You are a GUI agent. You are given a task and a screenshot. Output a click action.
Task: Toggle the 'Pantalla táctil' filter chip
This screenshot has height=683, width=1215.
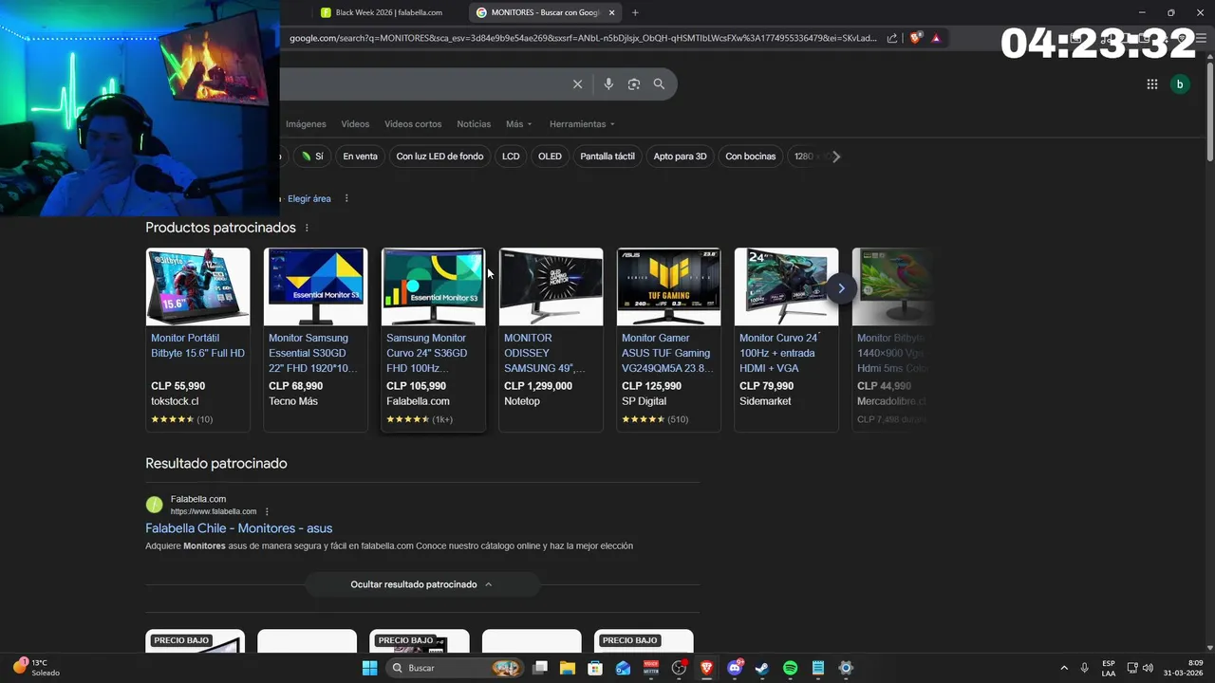tap(607, 157)
